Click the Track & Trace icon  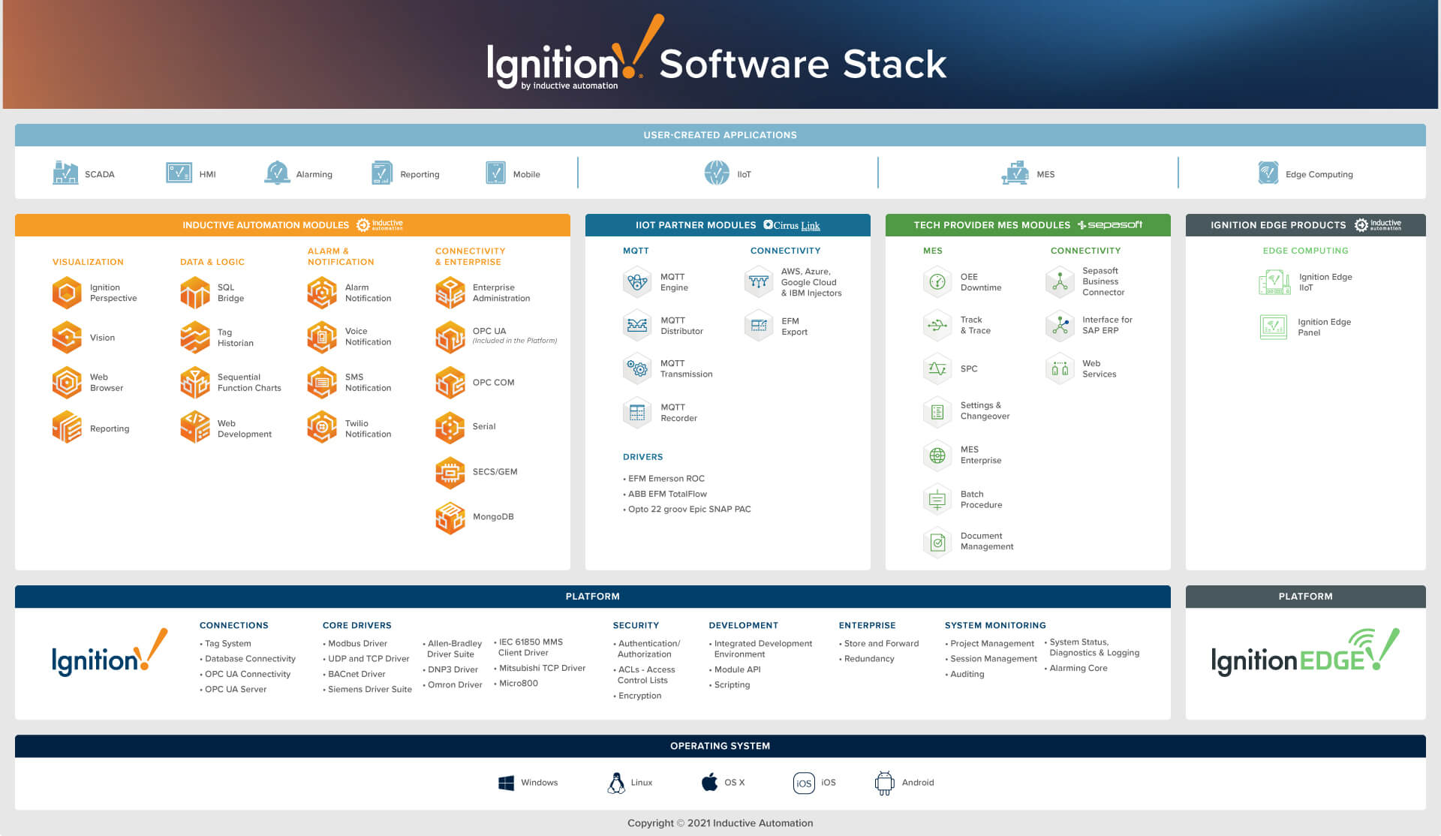coord(937,325)
